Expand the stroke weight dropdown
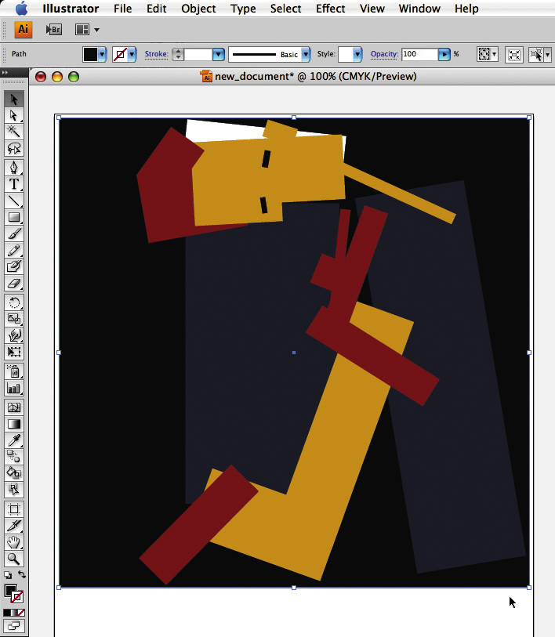555x637 pixels. click(x=218, y=55)
